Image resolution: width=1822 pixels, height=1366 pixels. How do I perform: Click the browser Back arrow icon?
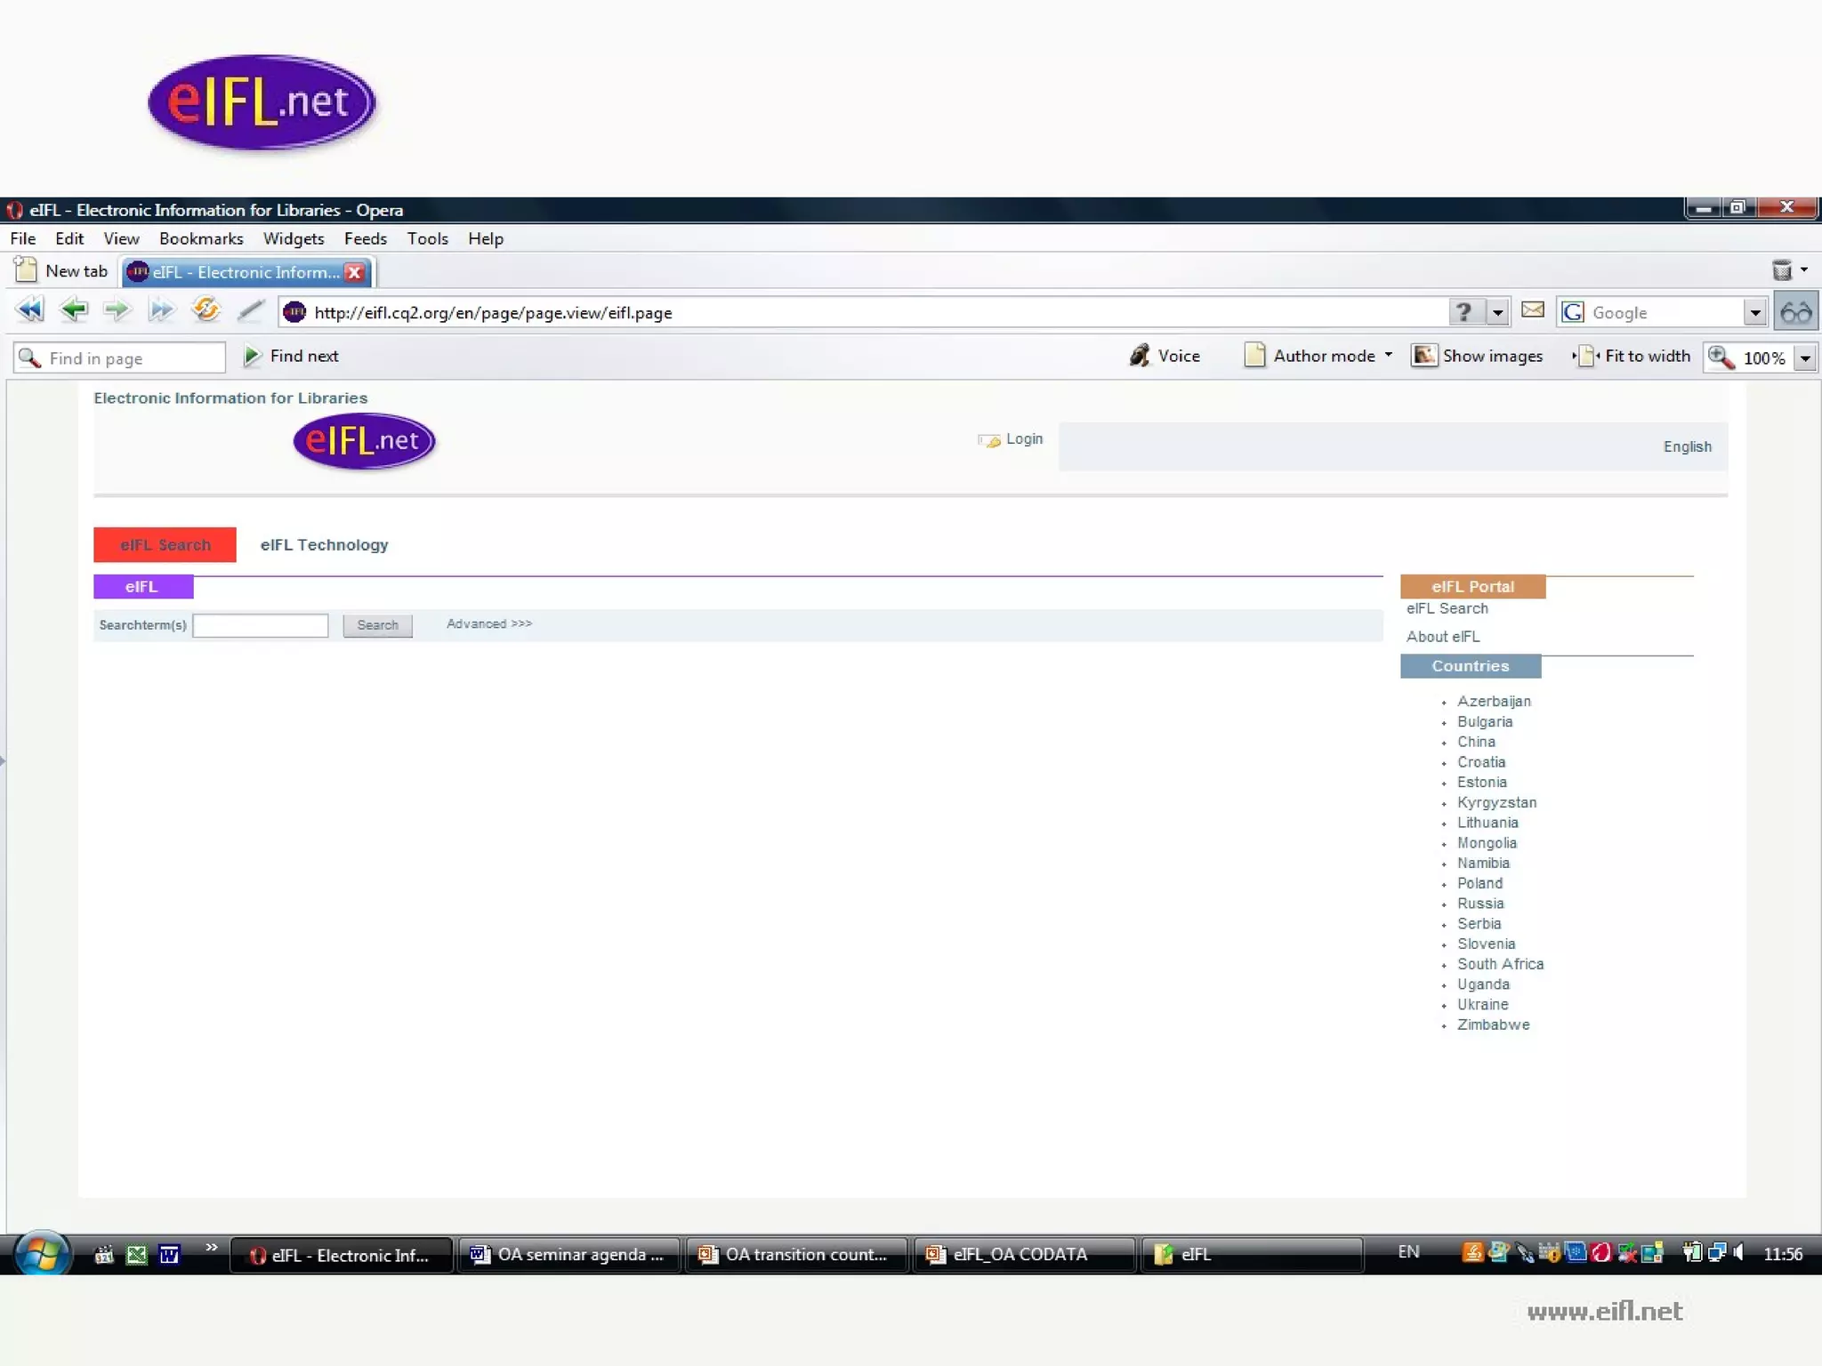[x=74, y=310]
